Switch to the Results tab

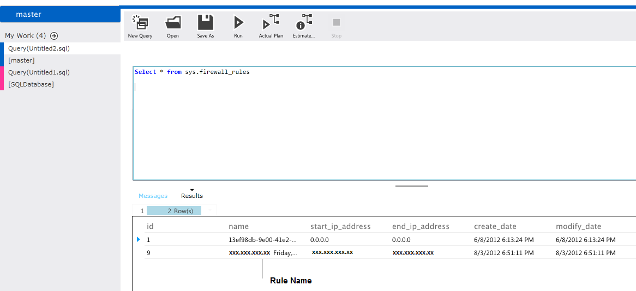pos(191,196)
